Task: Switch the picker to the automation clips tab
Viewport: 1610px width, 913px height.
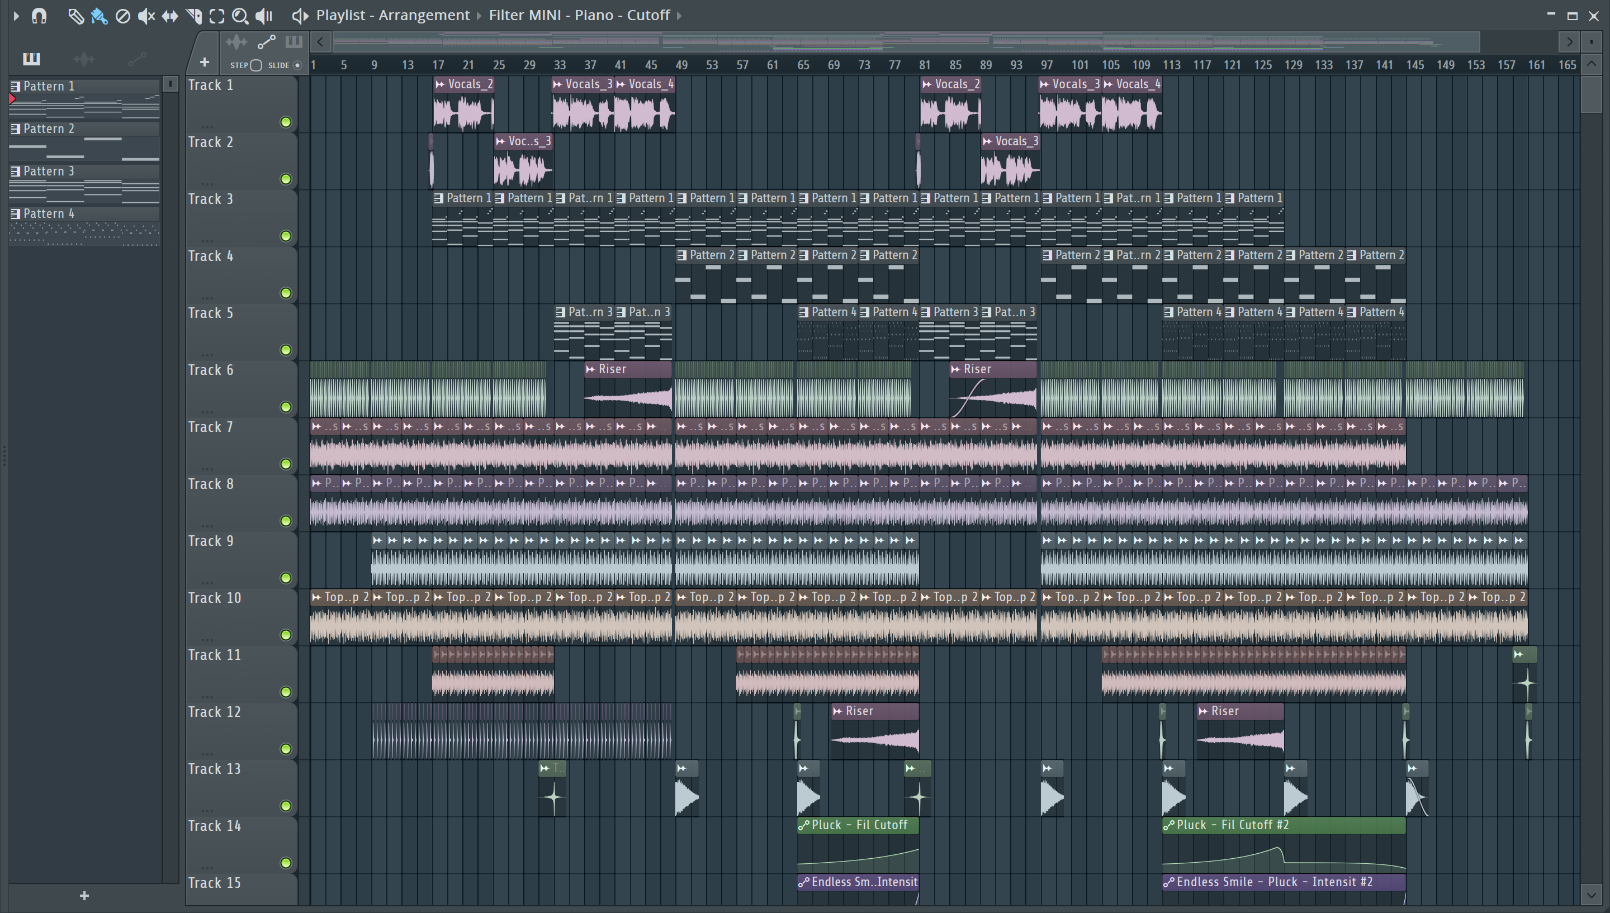Action: [x=137, y=59]
